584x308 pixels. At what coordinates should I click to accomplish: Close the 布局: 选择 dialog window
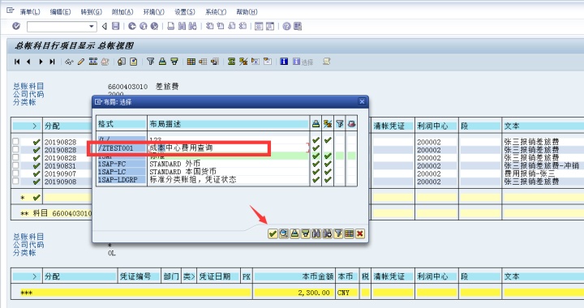[362, 101]
